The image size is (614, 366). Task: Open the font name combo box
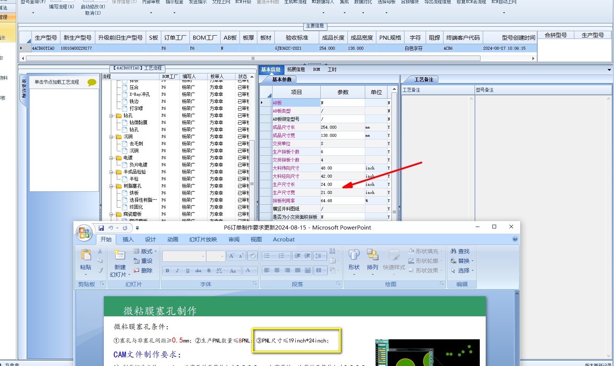[184, 256]
